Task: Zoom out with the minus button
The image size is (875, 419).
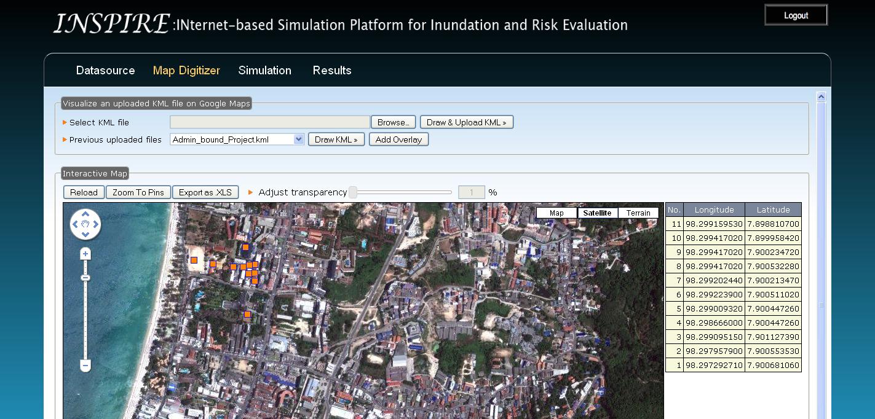Action: pyautogui.click(x=85, y=366)
